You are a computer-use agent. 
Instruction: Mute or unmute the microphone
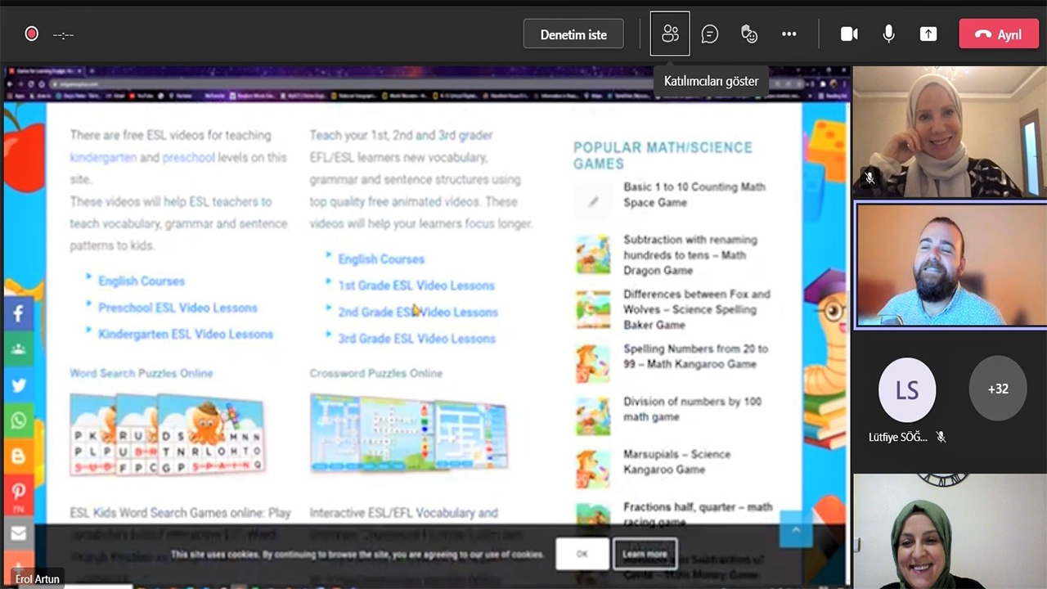click(x=888, y=34)
